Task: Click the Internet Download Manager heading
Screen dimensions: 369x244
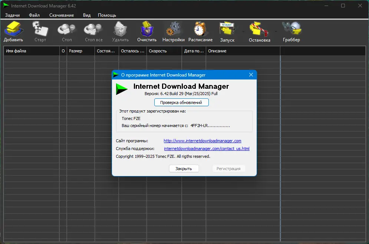Action: pyautogui.click(x=181, y=86)
